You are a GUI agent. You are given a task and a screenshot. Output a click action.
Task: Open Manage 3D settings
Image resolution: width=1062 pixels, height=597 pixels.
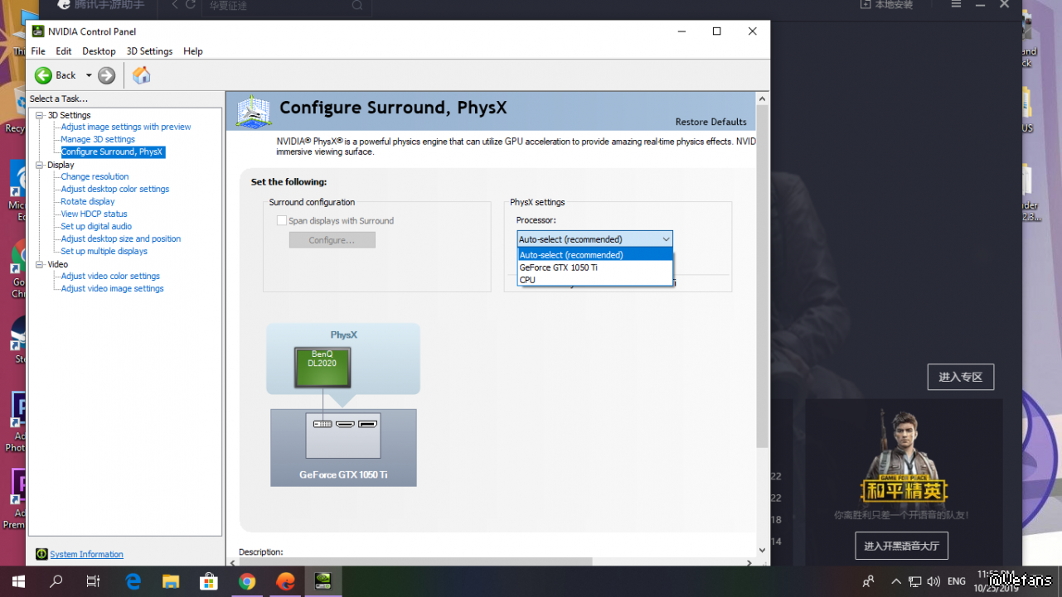pos(98,139)
